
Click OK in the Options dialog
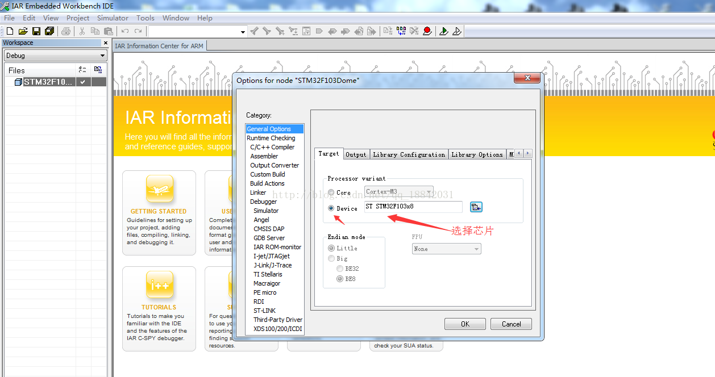(x=465, y=324)
